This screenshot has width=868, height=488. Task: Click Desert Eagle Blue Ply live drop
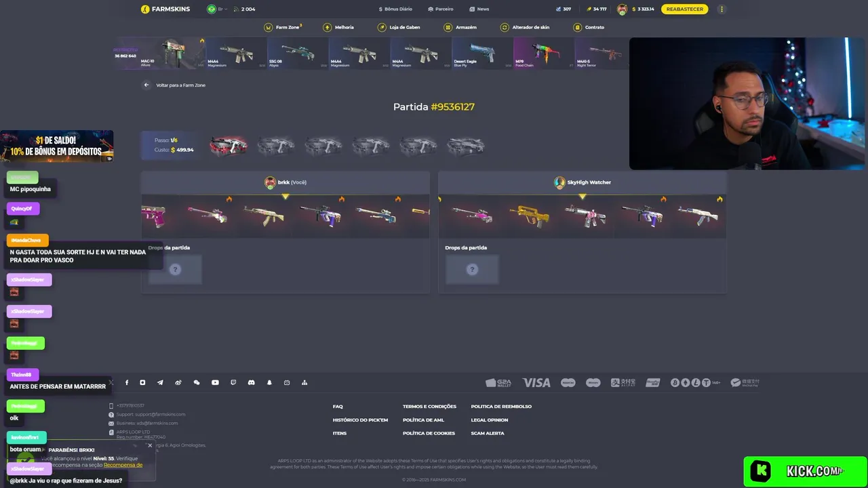click(x=482, y=53)
